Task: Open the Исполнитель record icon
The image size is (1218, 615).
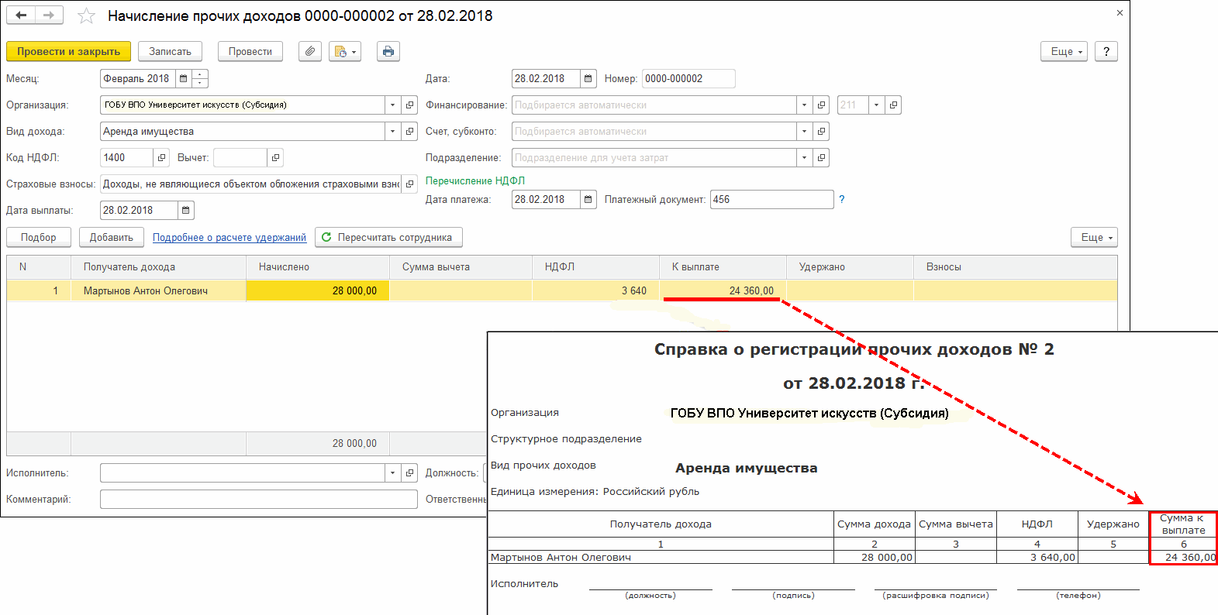Action: coord(410,472)
